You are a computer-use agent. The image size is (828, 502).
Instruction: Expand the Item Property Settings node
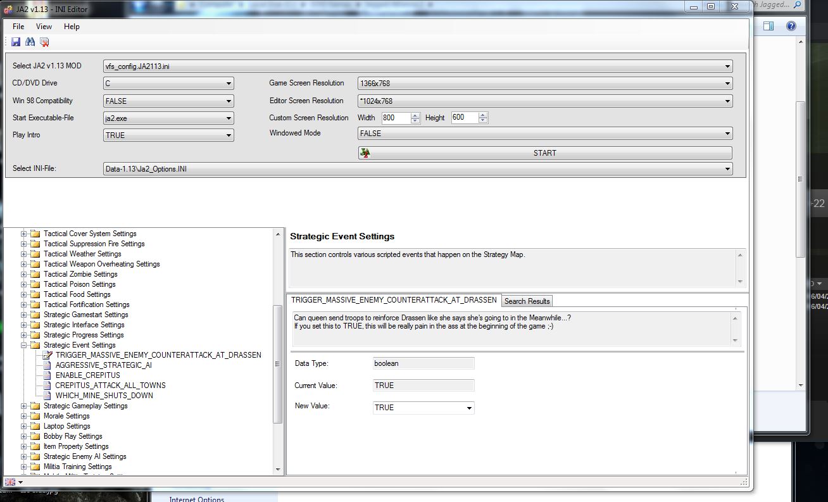pyautogui.click(x=24, y=446)
